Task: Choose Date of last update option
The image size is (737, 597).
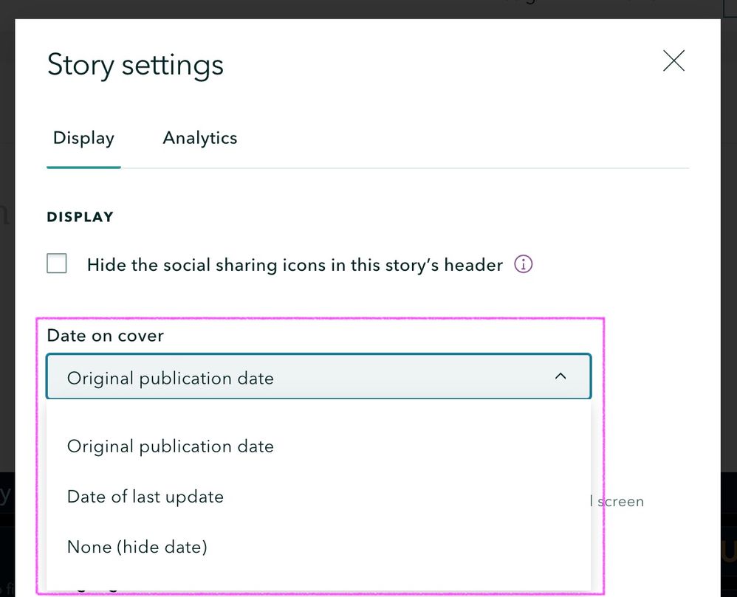Action: (145, 496)
